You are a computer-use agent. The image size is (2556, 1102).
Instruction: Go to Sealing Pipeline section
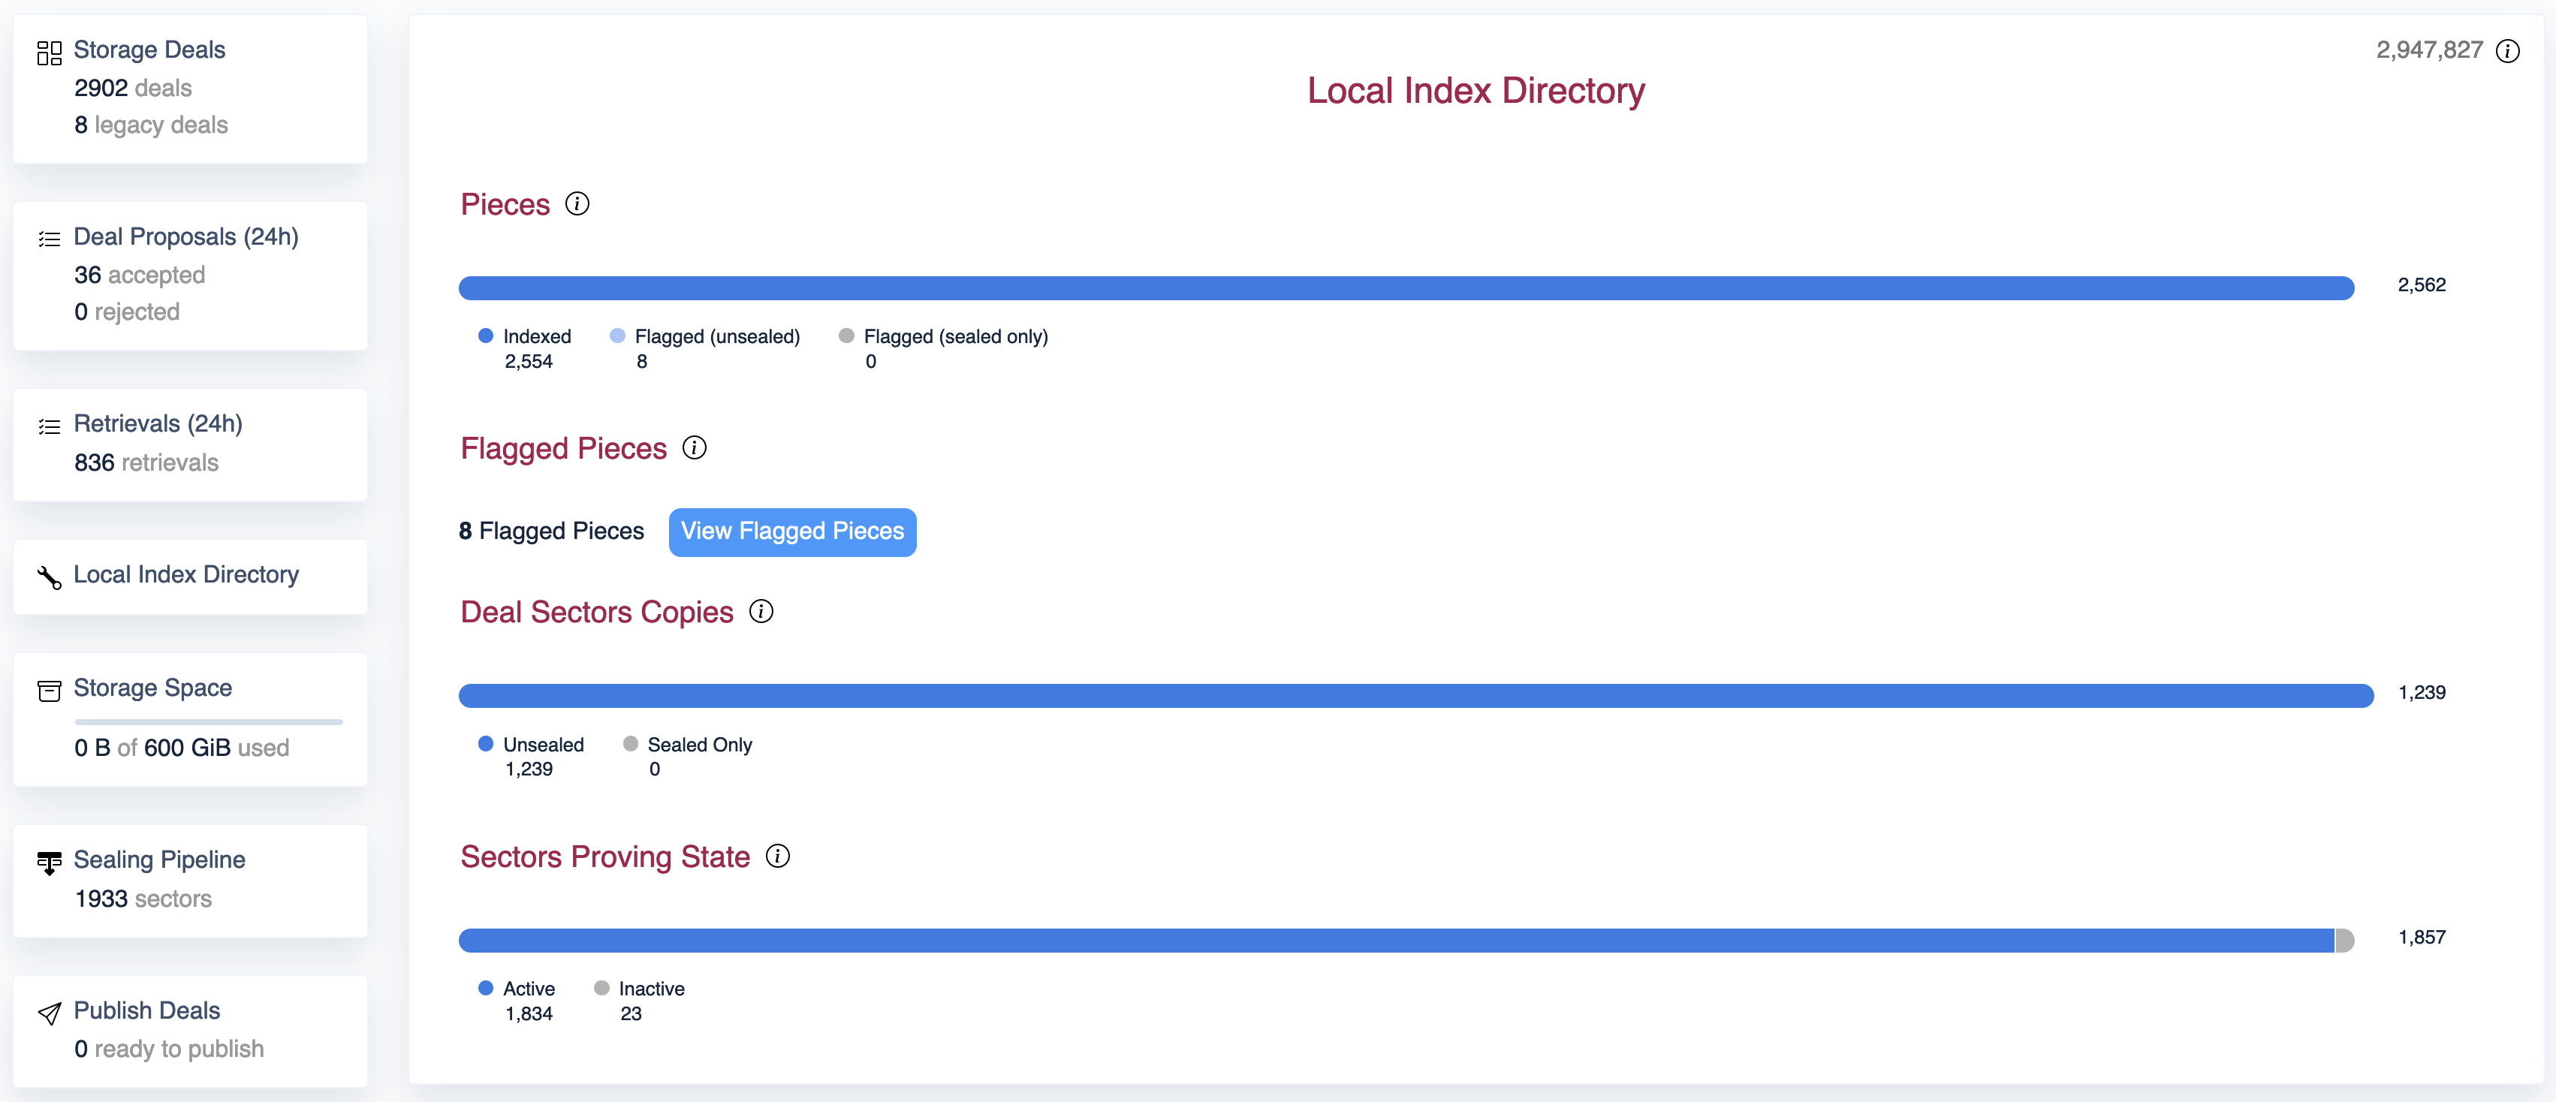click(158, 859)
